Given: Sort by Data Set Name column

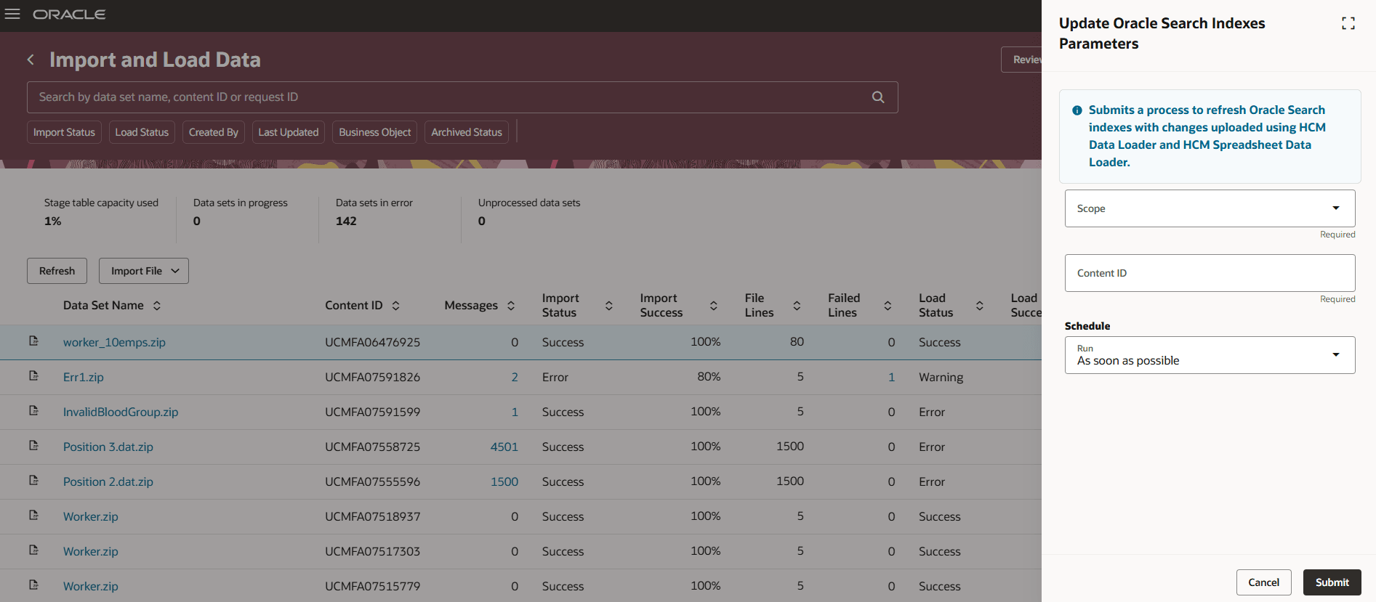Looking at the screenshot, I should [157, 306].
